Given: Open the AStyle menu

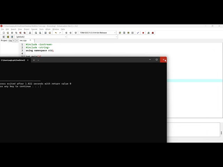Looking at the screenshot, I should 48,29.
